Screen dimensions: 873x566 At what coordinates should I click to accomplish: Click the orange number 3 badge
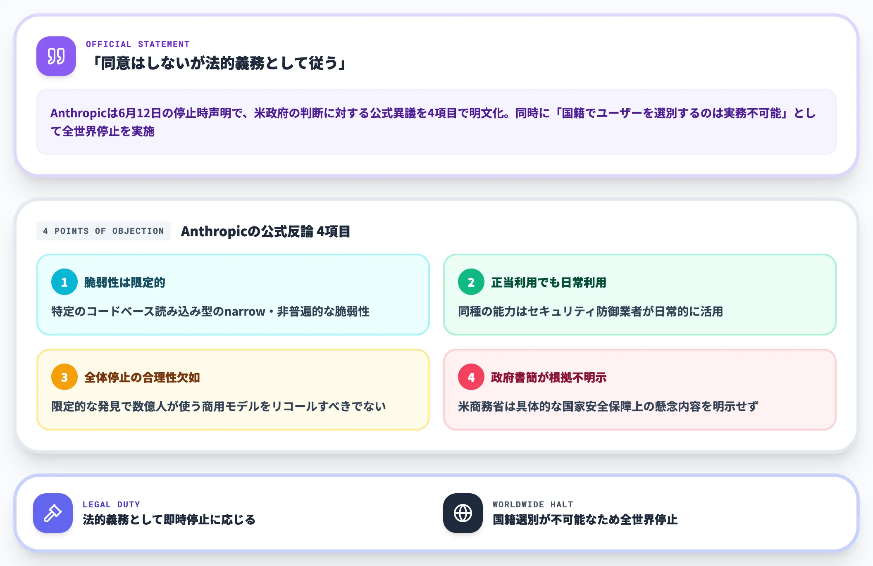coord(64,377)
